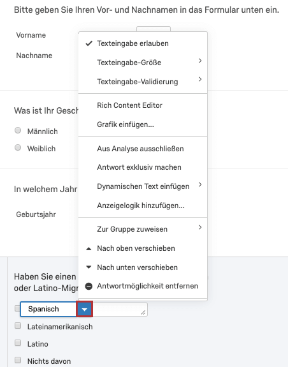Click the resize handle of the Spanisch text box
The height and width of the screenshot is (367, 288).
tap(143, 312)
